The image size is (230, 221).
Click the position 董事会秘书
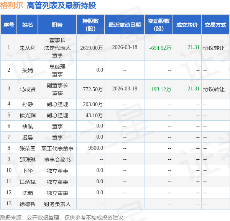[x=58, y=160]
